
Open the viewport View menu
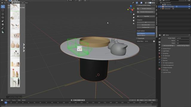[14, 3]
